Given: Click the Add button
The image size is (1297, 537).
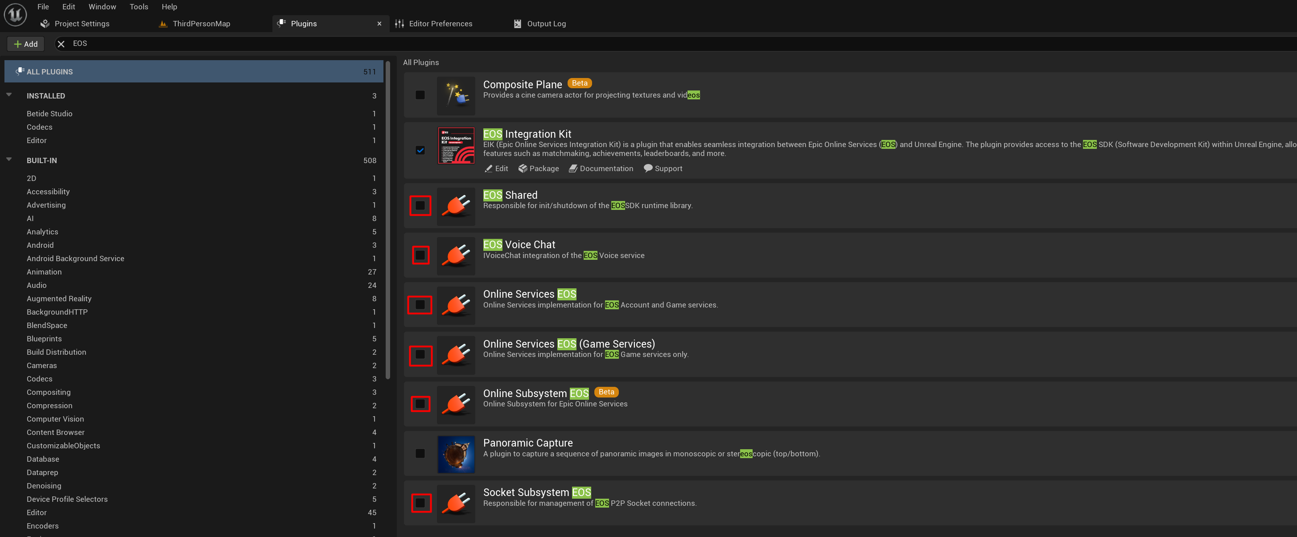Looking at the screenshot, I should [26, 44].
